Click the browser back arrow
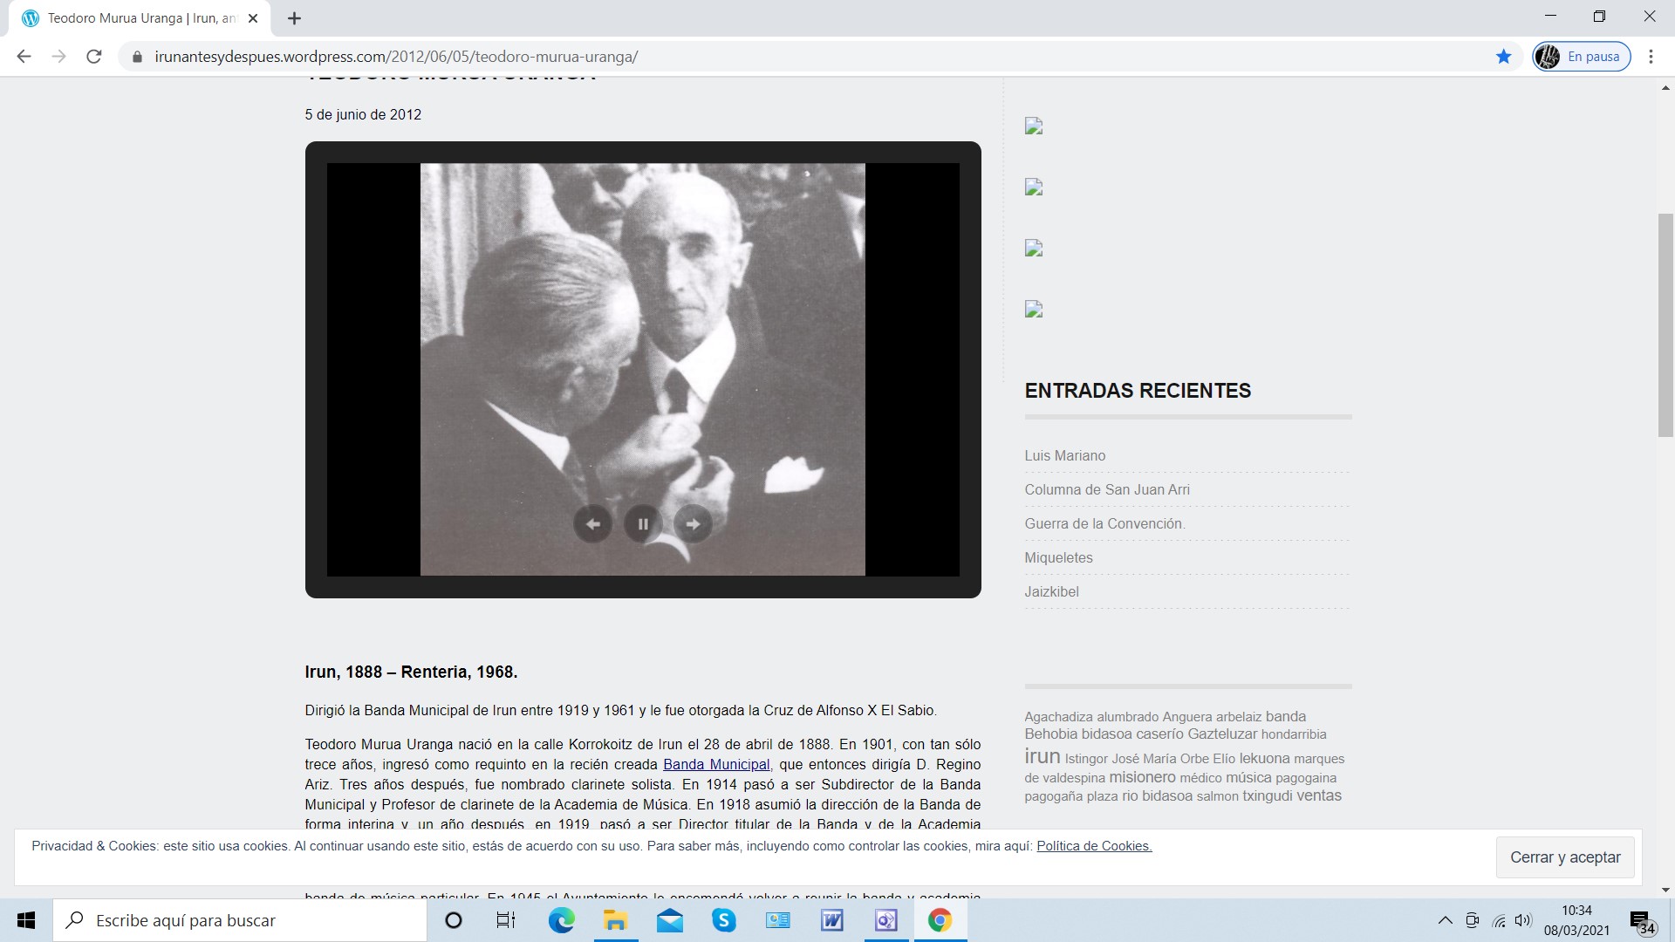1675x942 pixels. tap(24, 57)
